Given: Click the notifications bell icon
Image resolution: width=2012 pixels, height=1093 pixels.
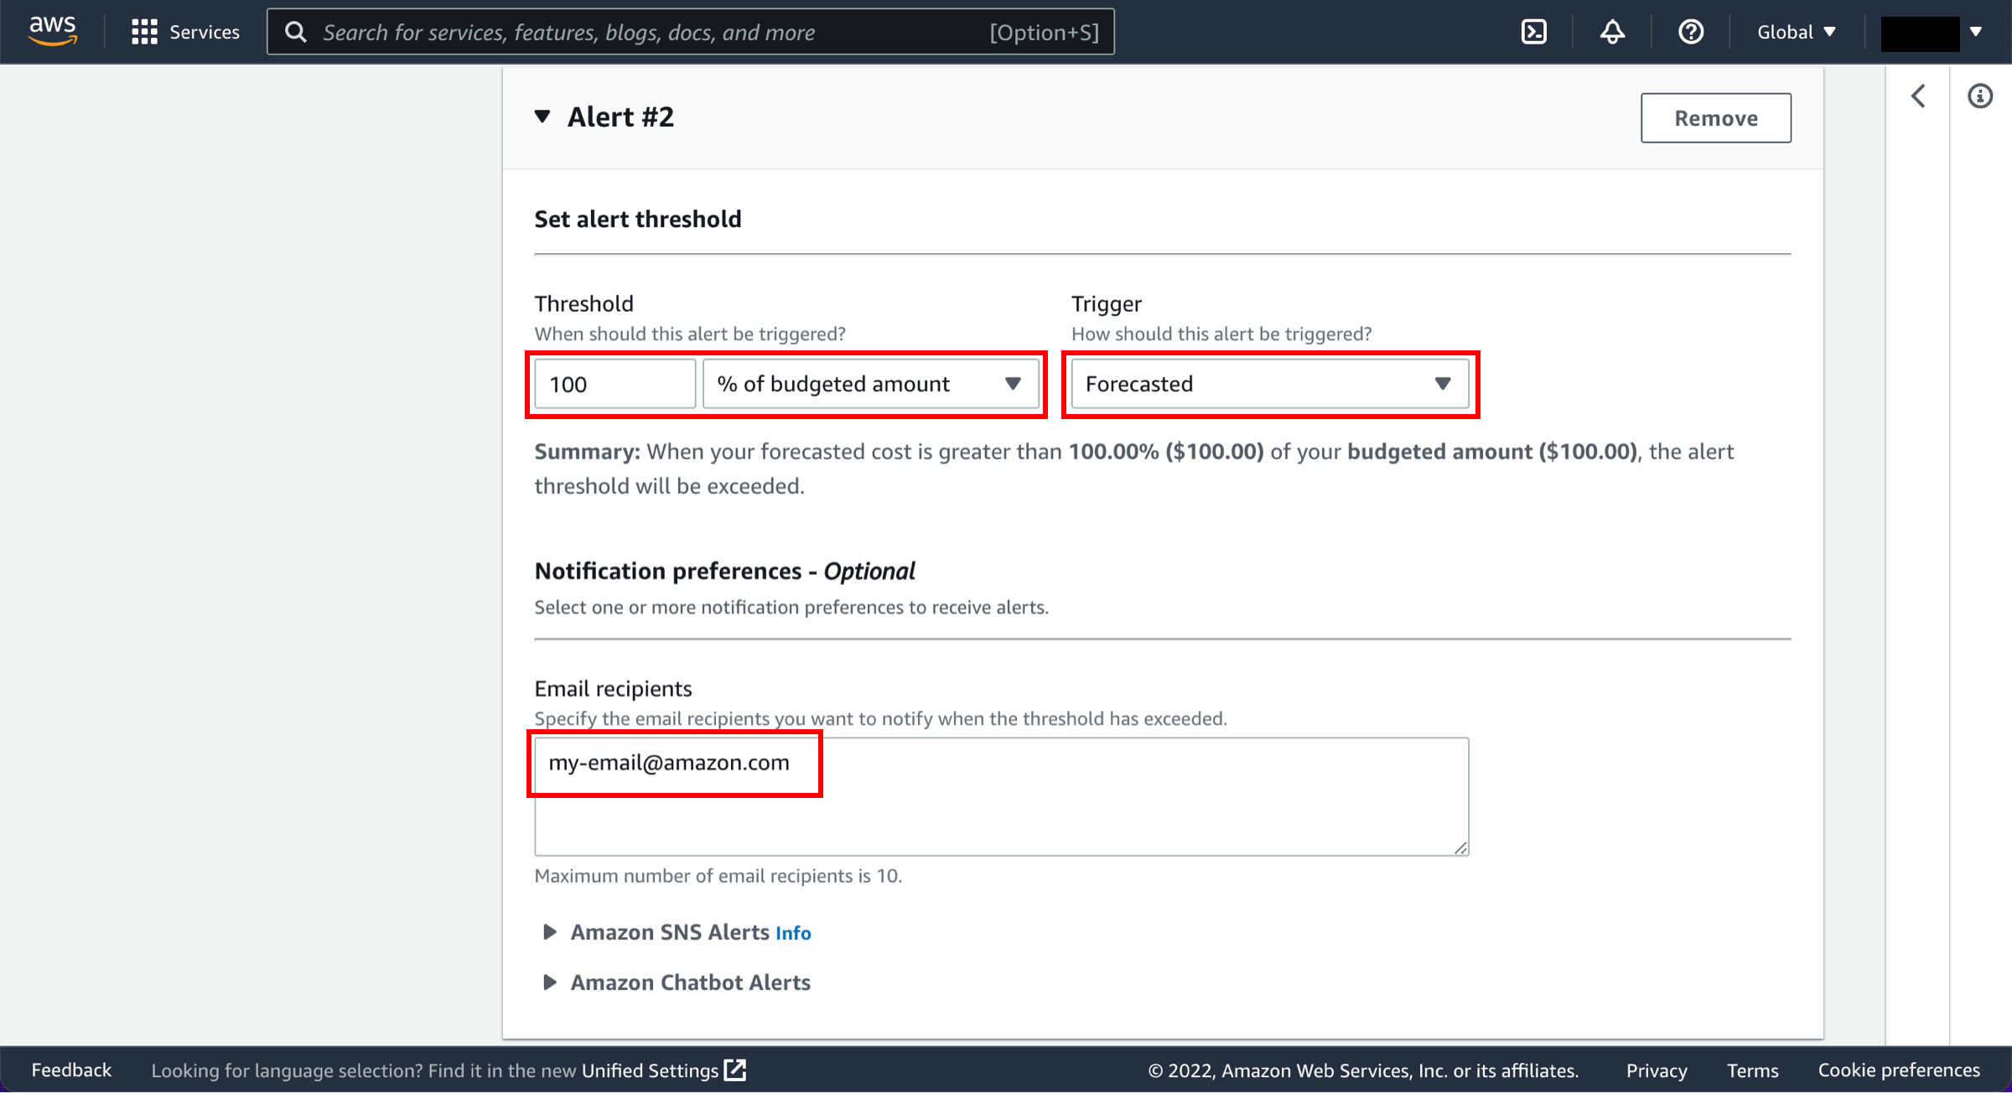Looking at the screenshot, I should pyautogui.click(x=1611, y=31).
